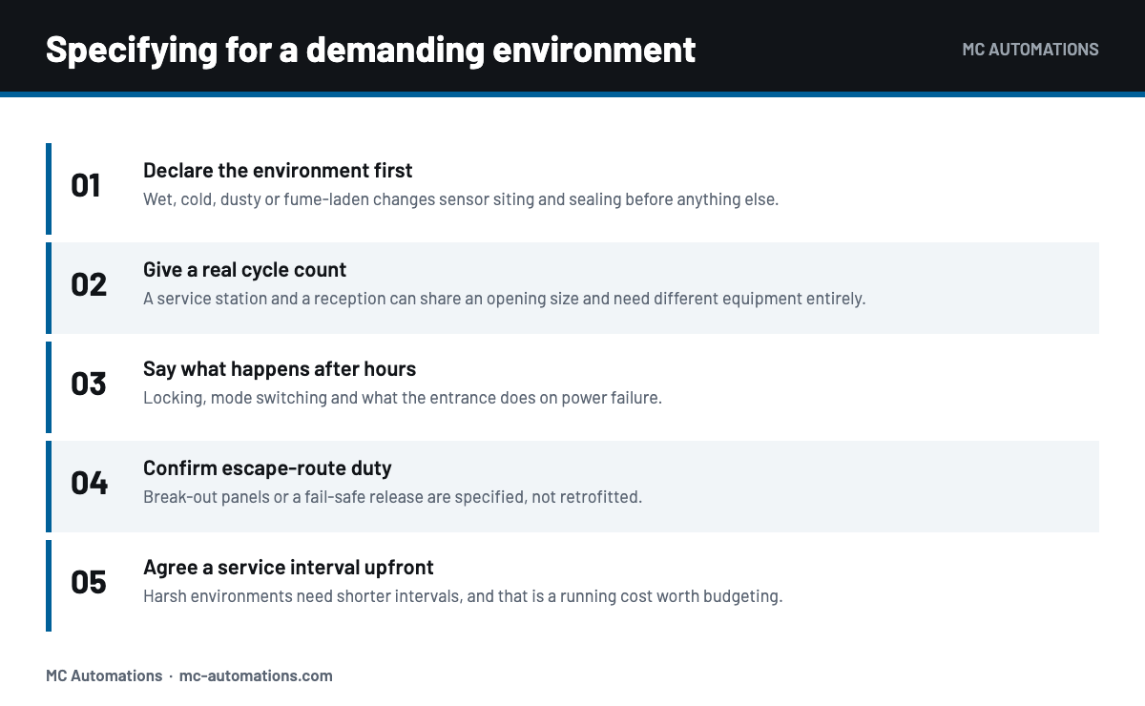Click the heading 'Say what happens after hours'
1145x706 pixels.
pyautogui.click(x=280, y=368)
